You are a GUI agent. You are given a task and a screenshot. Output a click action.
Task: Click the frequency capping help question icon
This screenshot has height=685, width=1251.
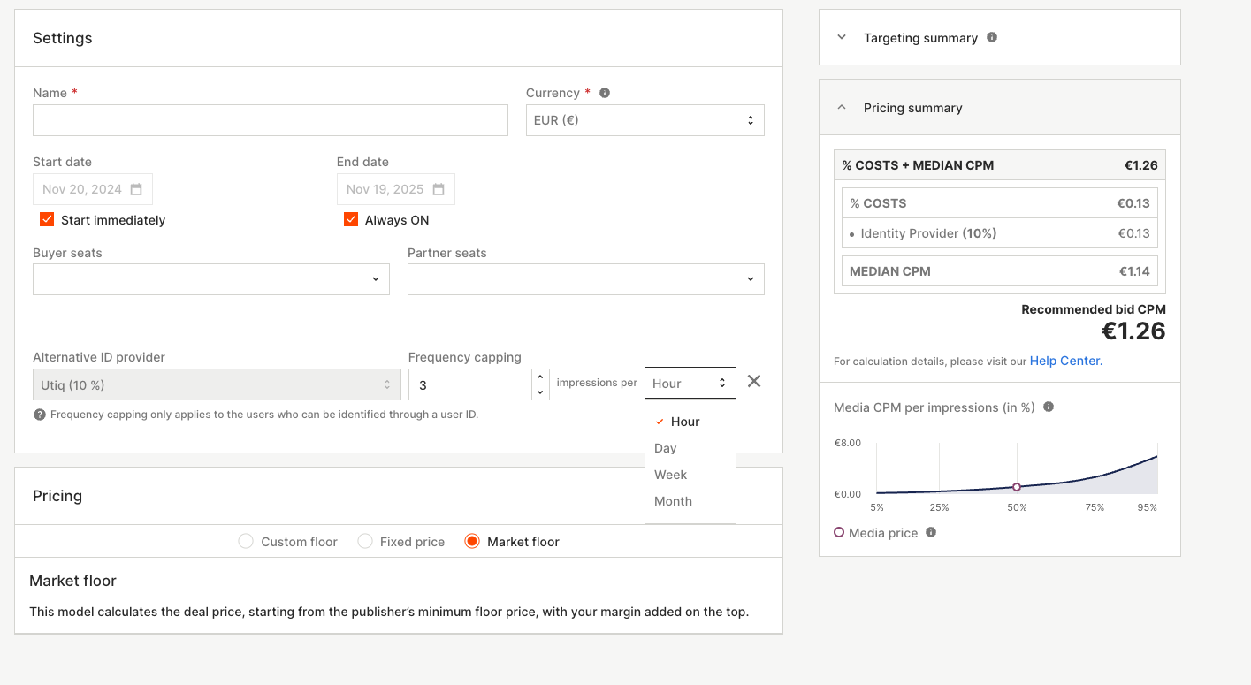[40, 415]
